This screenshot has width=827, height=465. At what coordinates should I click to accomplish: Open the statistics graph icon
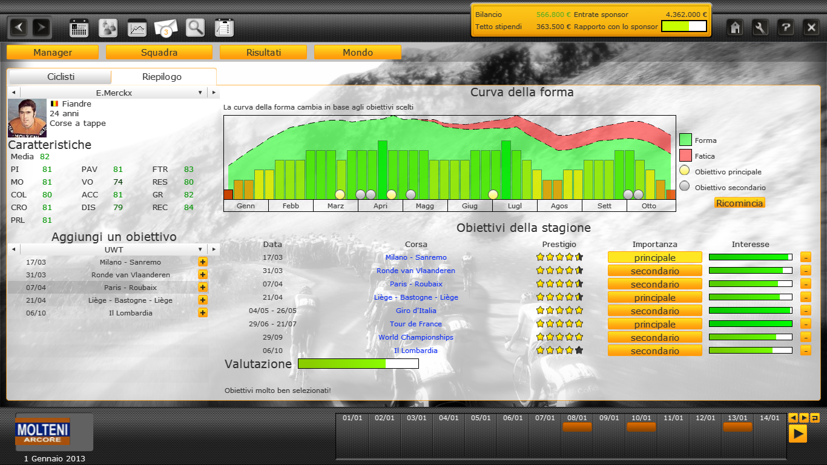point(137,28)
